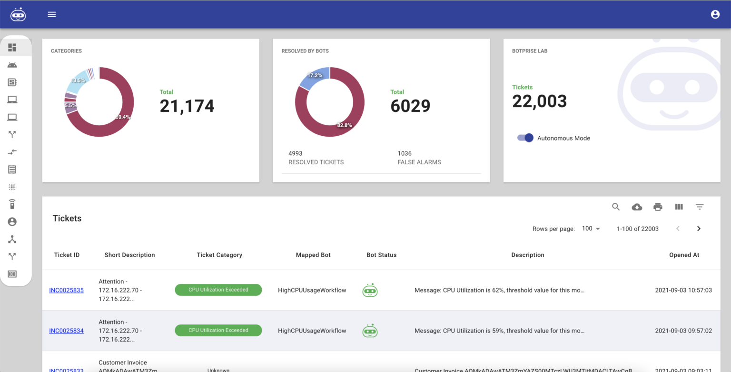Open the remote Wi-Fi control icon in sidebar
This screenshot has height=372, width=731.
tap(12, 204)
